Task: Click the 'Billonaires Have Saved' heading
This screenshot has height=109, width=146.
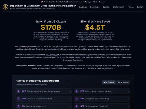Action: pos(95,22)
